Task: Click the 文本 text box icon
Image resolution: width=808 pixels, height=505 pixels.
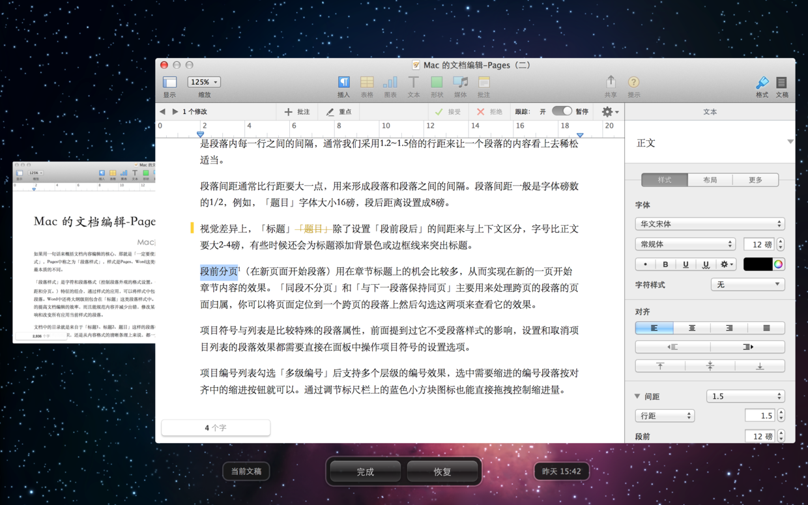Action: tap(413, 82)
